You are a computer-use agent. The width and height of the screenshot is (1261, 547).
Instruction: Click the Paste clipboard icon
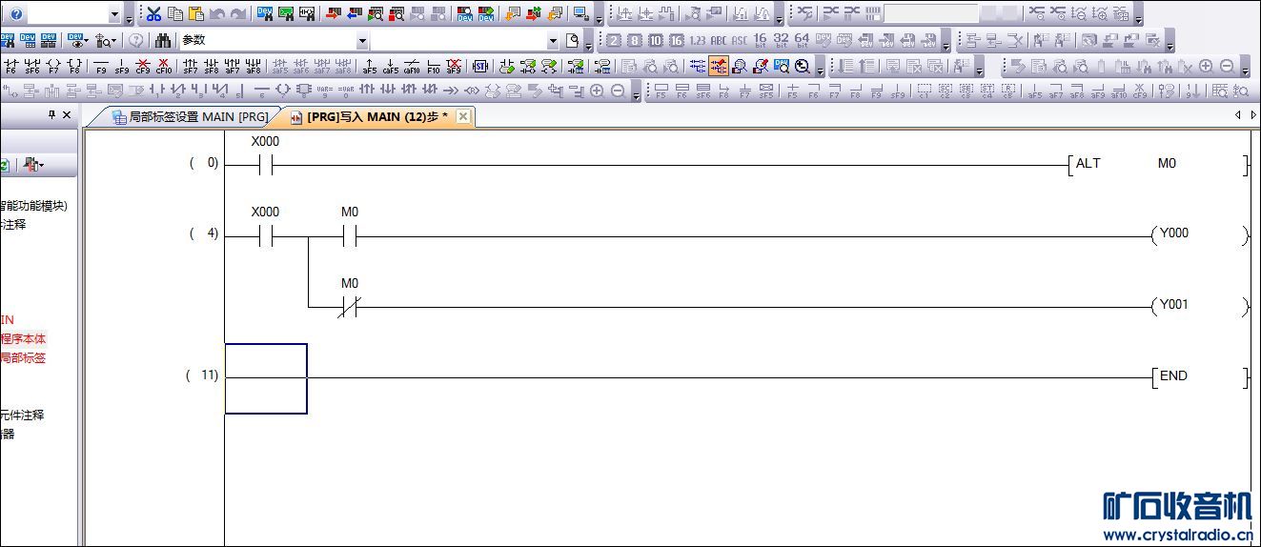pyautogui.click(x=196, y=13)
